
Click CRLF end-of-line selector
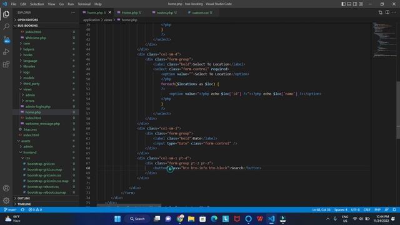tap(367, 210)
